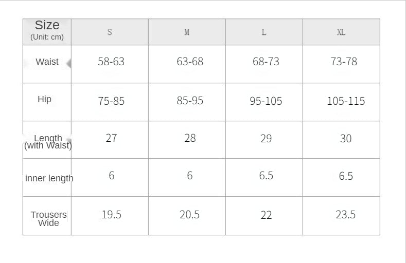Click the inner length value for XL
406x263 pixels.
pos(346,176)
